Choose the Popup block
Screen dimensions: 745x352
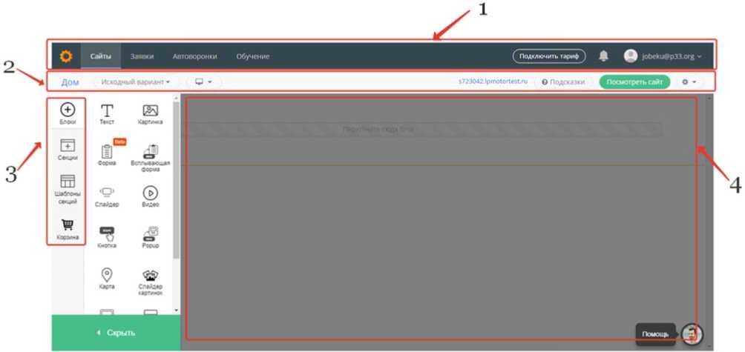150,238
